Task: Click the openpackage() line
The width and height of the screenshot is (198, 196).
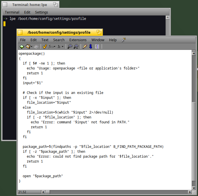Action: pos(32,54)
